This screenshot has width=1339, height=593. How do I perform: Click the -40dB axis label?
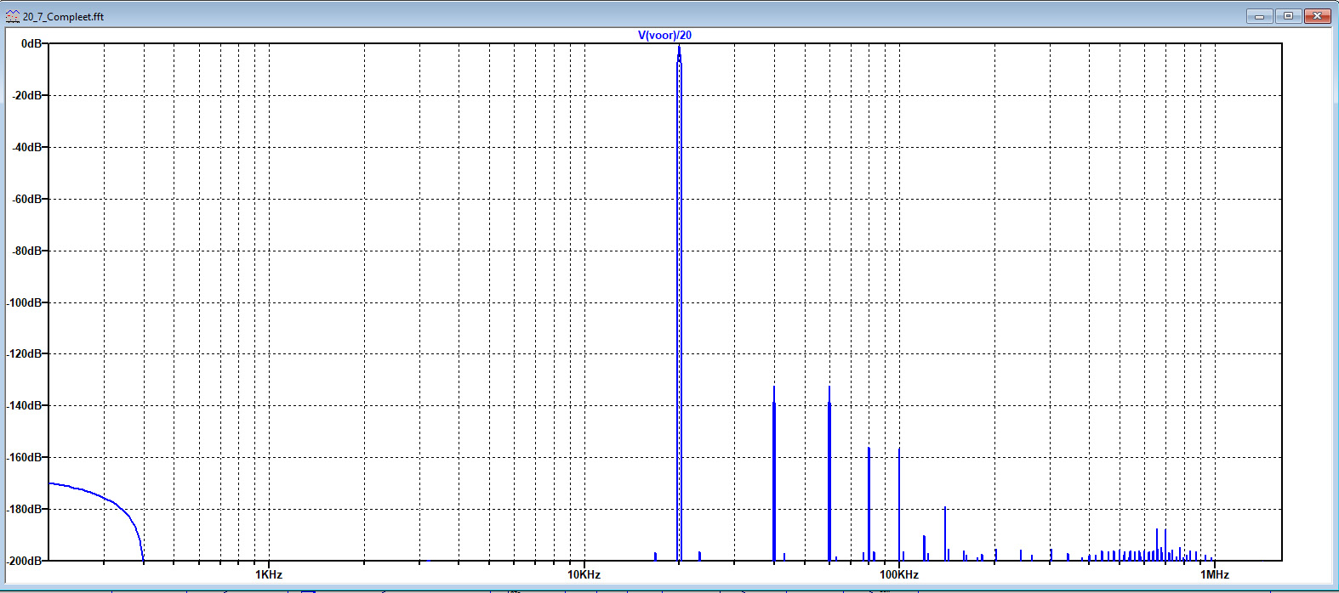coord(26,147)
